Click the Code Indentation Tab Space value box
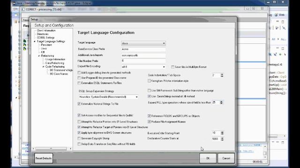 tap(216, 76)
